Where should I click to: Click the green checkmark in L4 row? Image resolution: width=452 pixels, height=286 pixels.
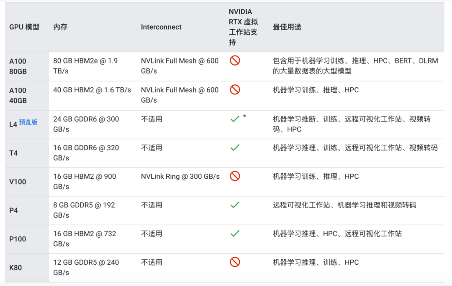tap(235, 119)
